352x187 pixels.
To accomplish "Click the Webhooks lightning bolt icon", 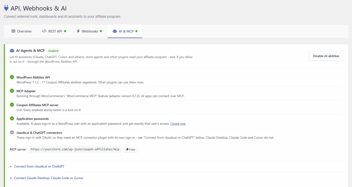I will point(78,31).
